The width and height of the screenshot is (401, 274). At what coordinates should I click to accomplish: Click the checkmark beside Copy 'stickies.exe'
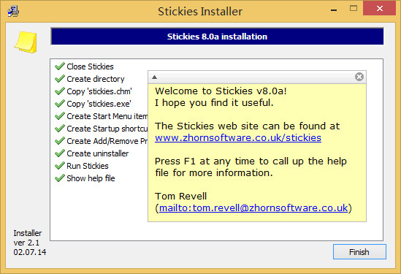coord(60,103)
